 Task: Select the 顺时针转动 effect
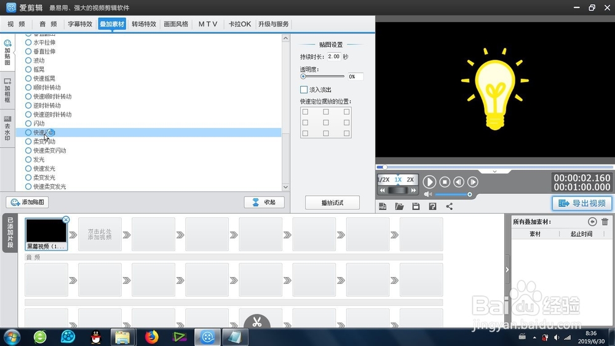pos(43,87)
